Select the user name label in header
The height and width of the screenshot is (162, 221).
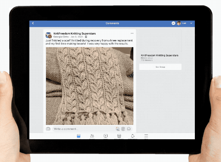pyautogui.click(x=184, y=23)
